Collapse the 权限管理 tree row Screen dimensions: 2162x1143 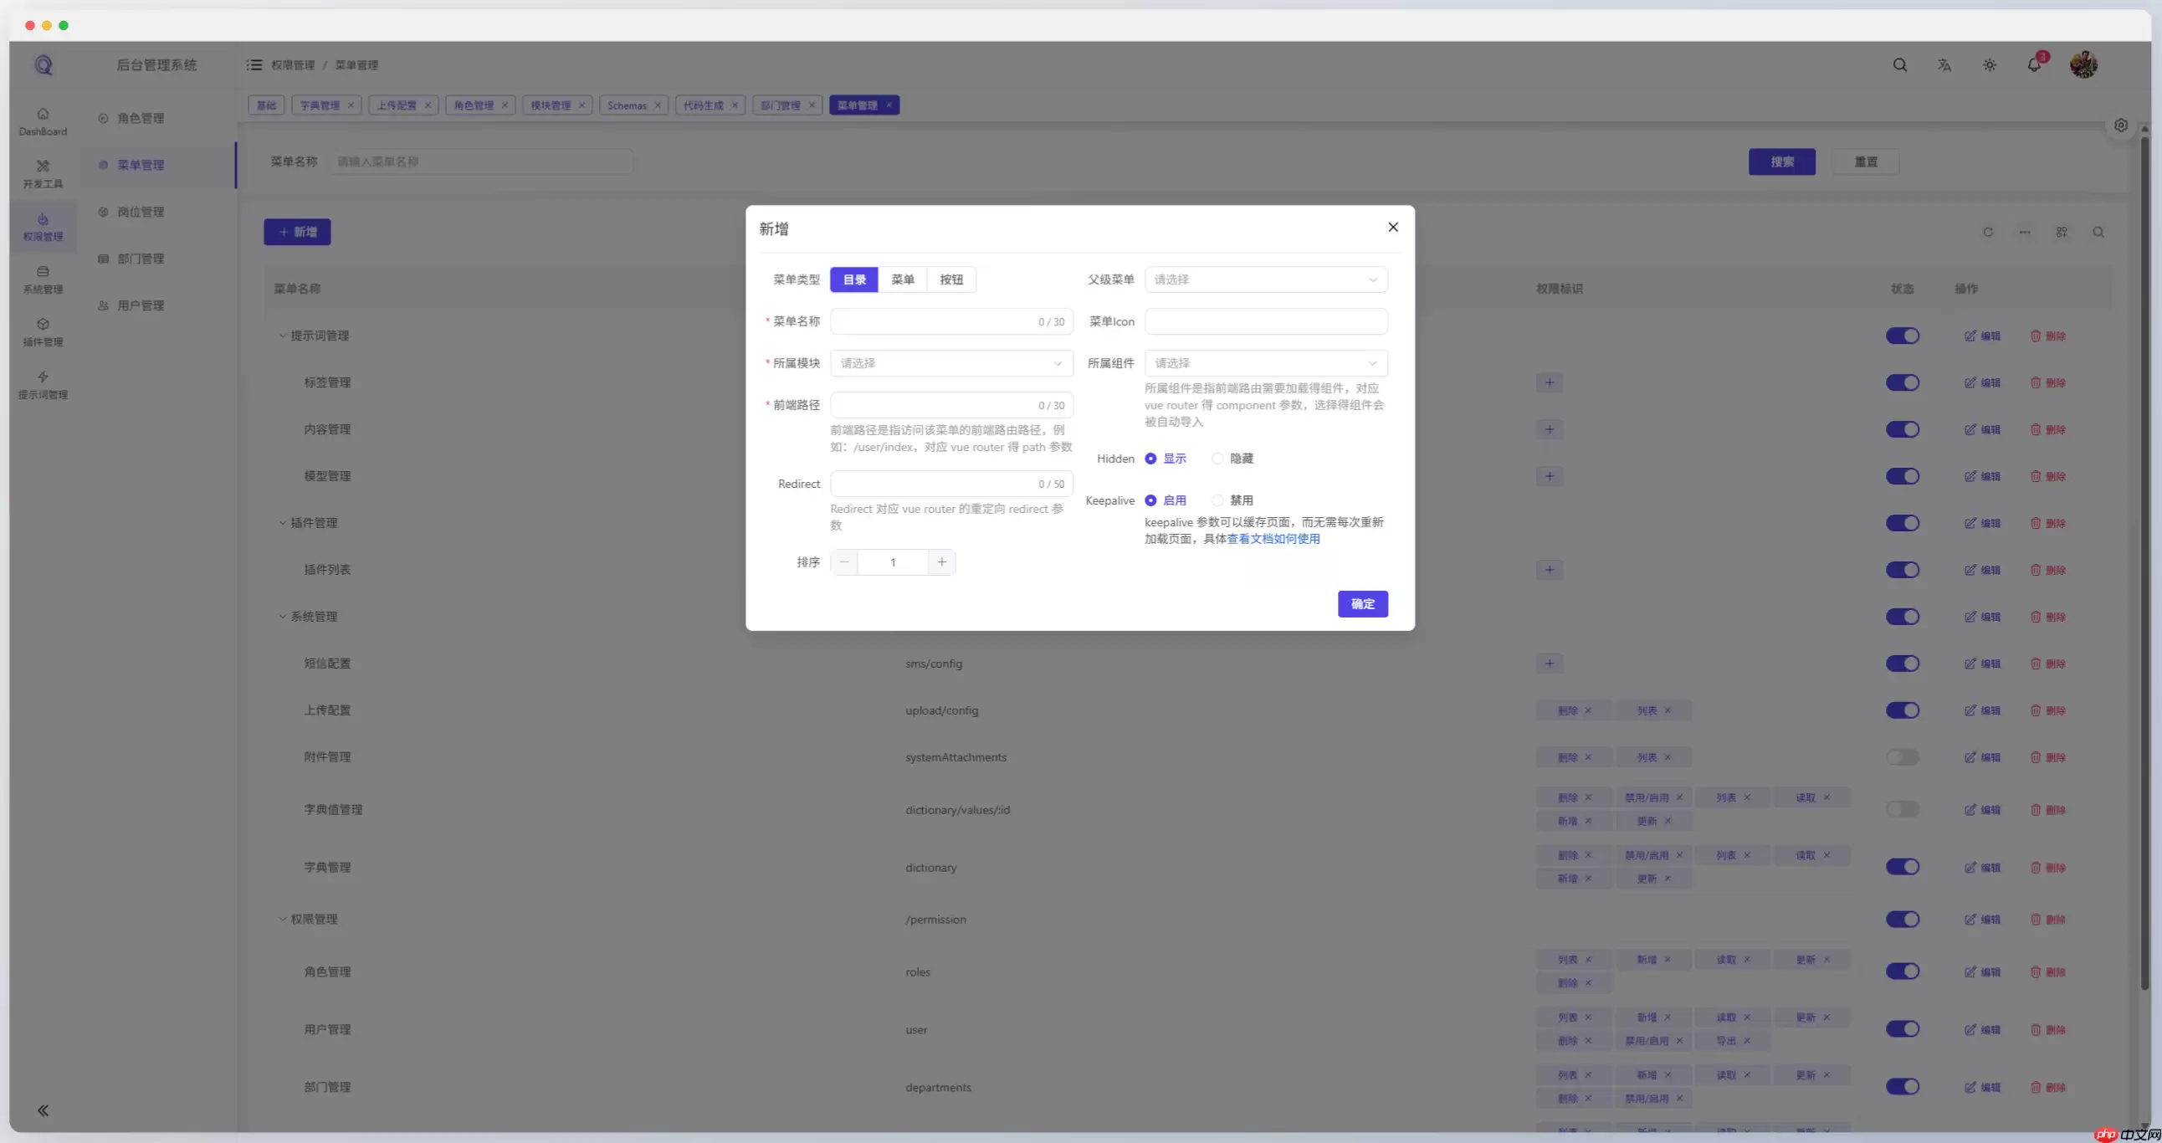point(283,919)
